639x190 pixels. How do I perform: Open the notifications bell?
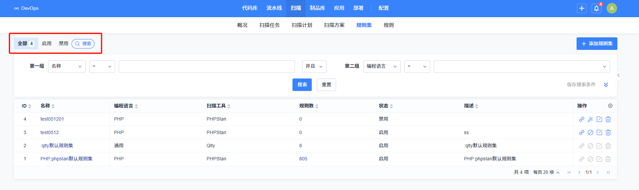pyautogui.click(x=596, y=8)
